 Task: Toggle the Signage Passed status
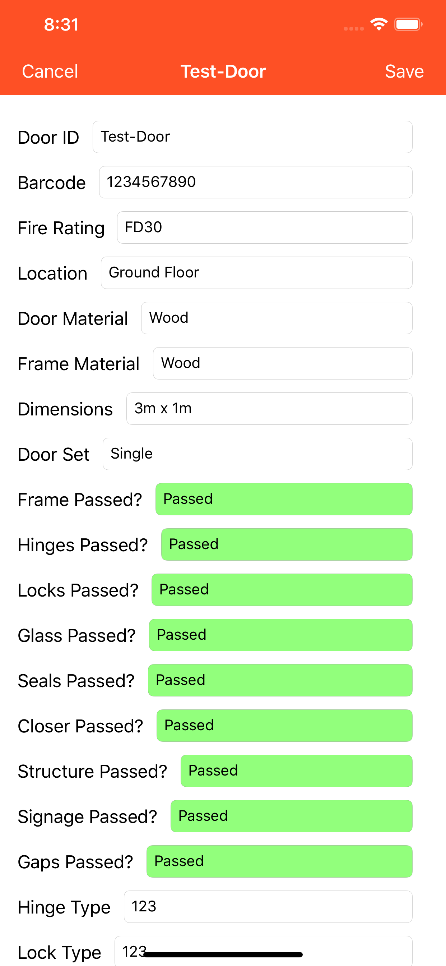tap(291, 816)
